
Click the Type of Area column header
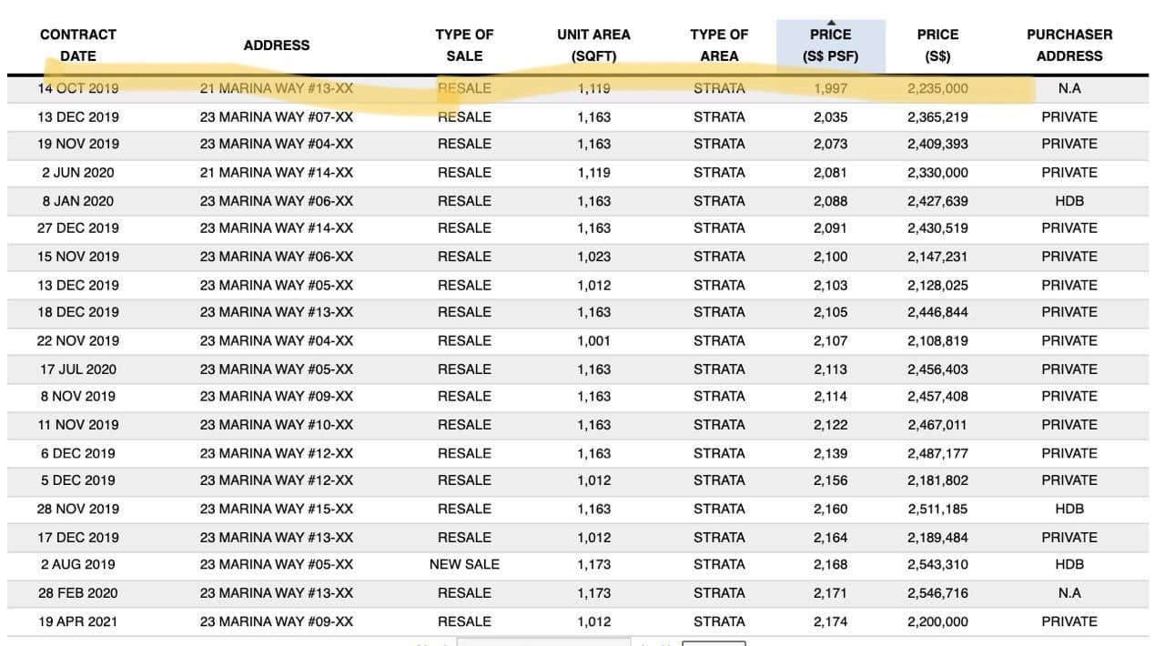[719, 45]
